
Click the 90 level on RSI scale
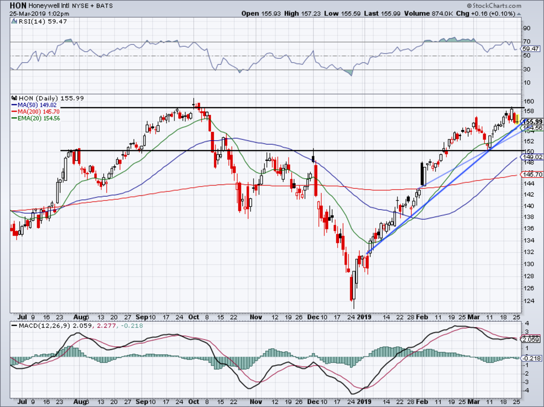[527, 28]
